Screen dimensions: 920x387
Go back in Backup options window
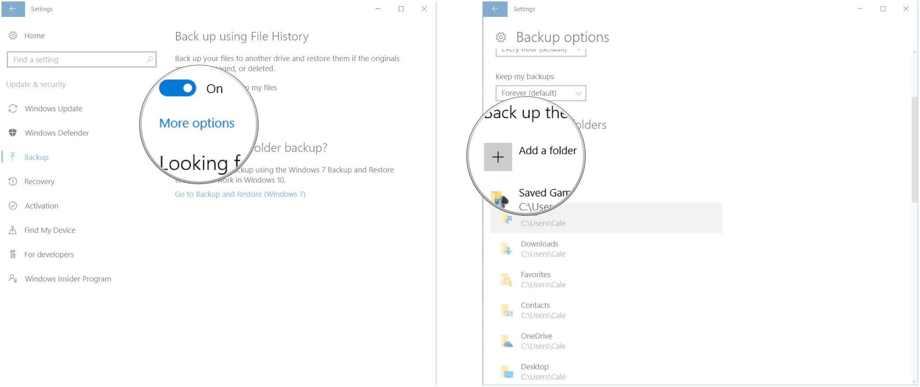click(495, 9)
